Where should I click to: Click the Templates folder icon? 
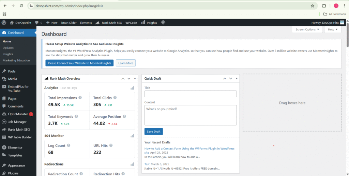pyautogui.click(x=4, y=155)
